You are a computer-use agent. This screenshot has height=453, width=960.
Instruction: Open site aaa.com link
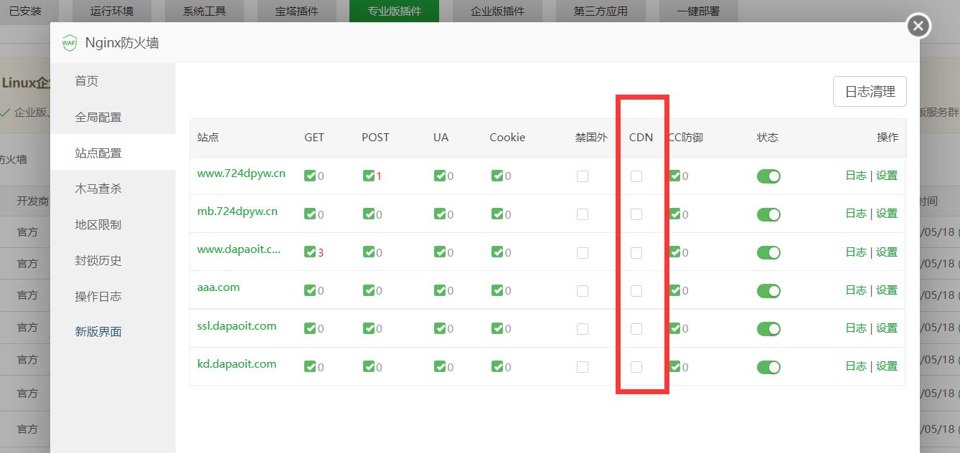[x=219, y=287]
